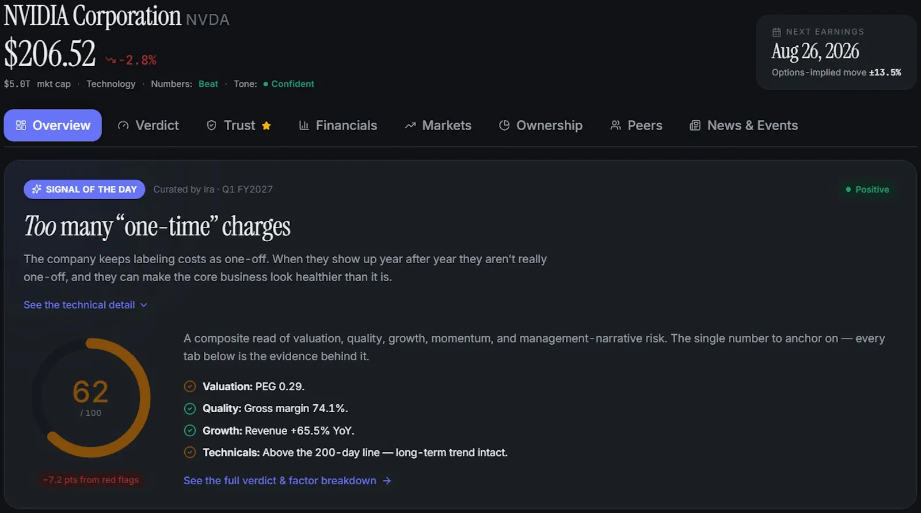Screen dimensions: 921x513
Task: Click the gauge icon beside Verdict
Action: point(123,126)
